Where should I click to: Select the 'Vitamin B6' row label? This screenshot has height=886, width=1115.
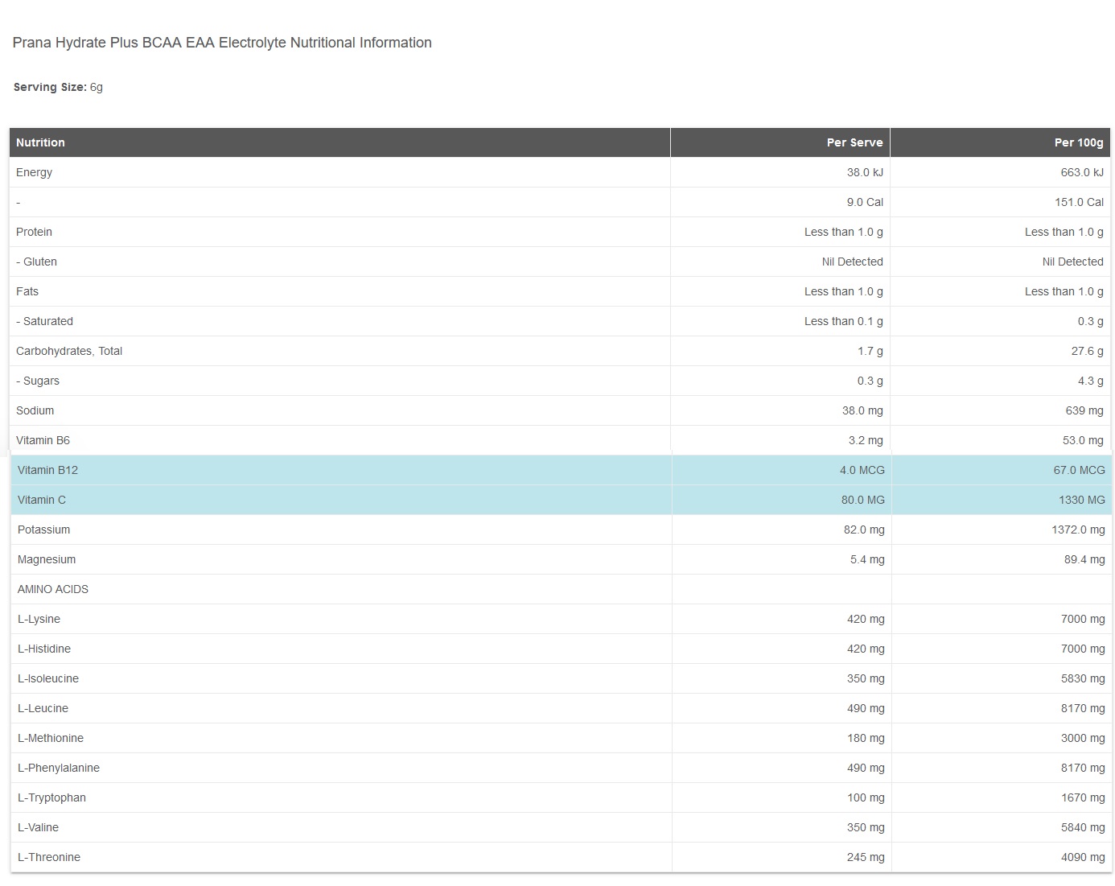click(43, 440)
